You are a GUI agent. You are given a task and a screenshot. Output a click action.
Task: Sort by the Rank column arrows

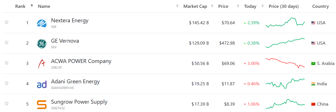coord(32,6)
